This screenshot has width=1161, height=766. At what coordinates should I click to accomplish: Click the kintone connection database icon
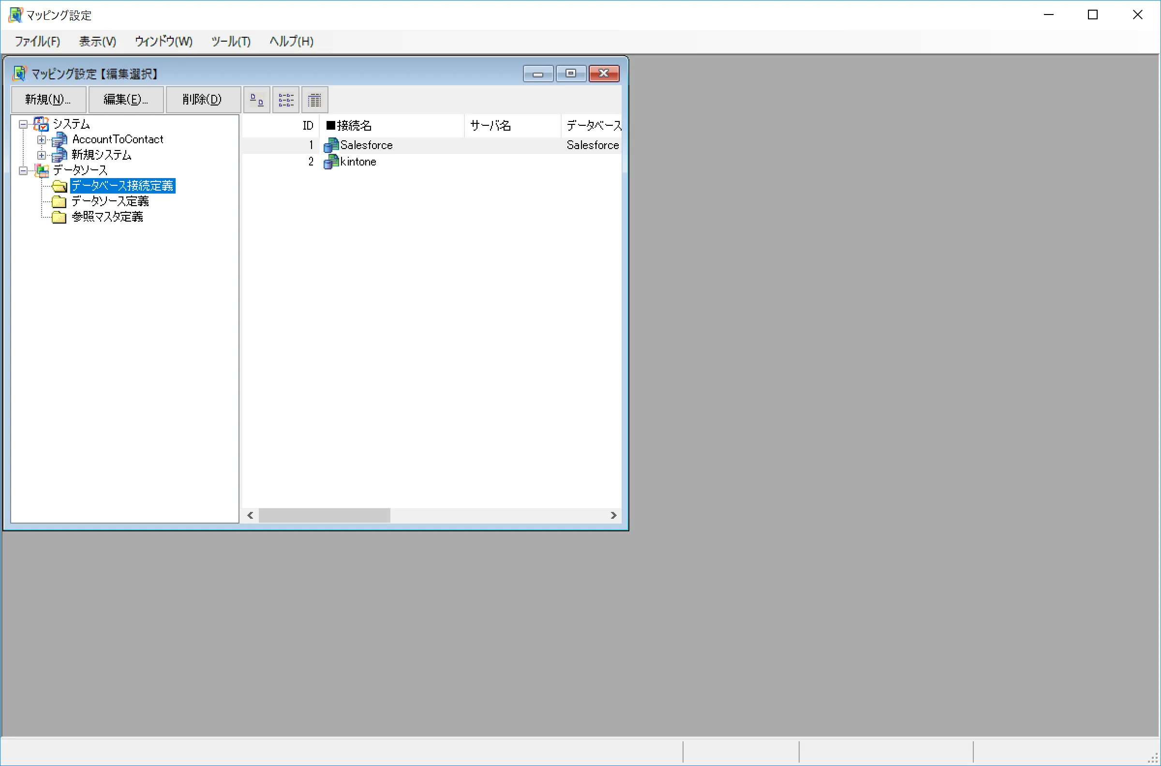332,162
